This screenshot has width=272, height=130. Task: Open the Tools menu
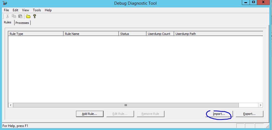point(37,10)
